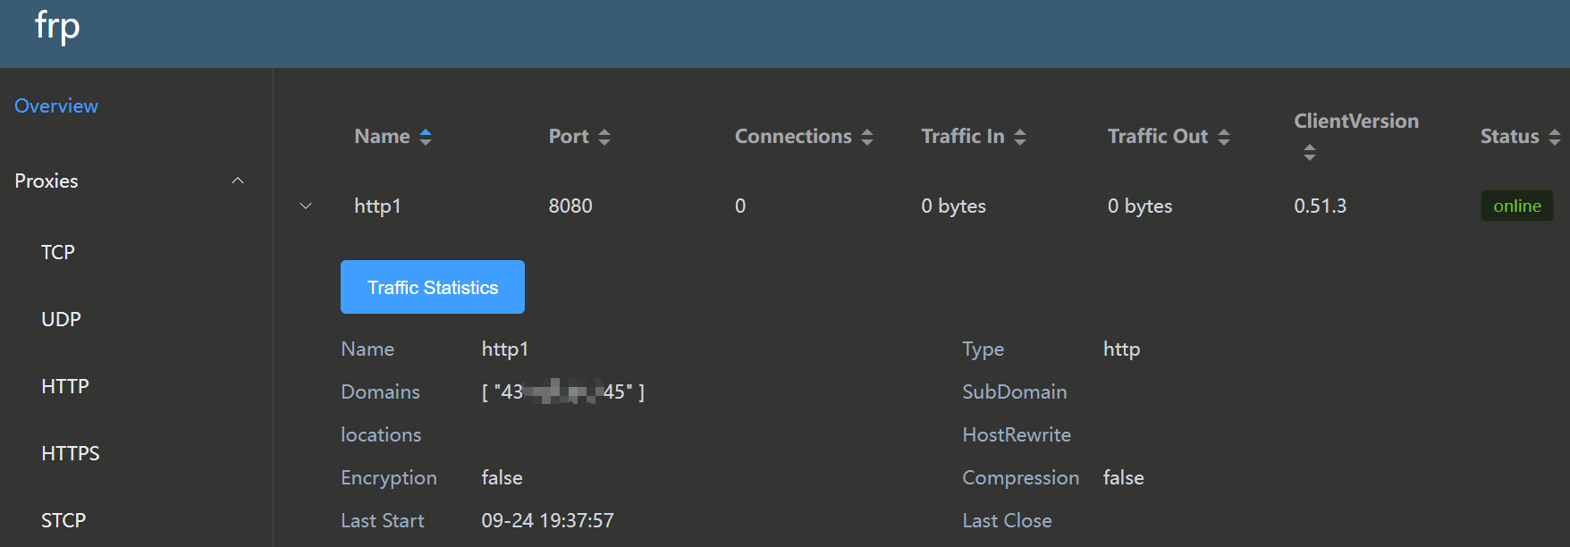Open the Overview page
1570x547 pixels.
56,105
